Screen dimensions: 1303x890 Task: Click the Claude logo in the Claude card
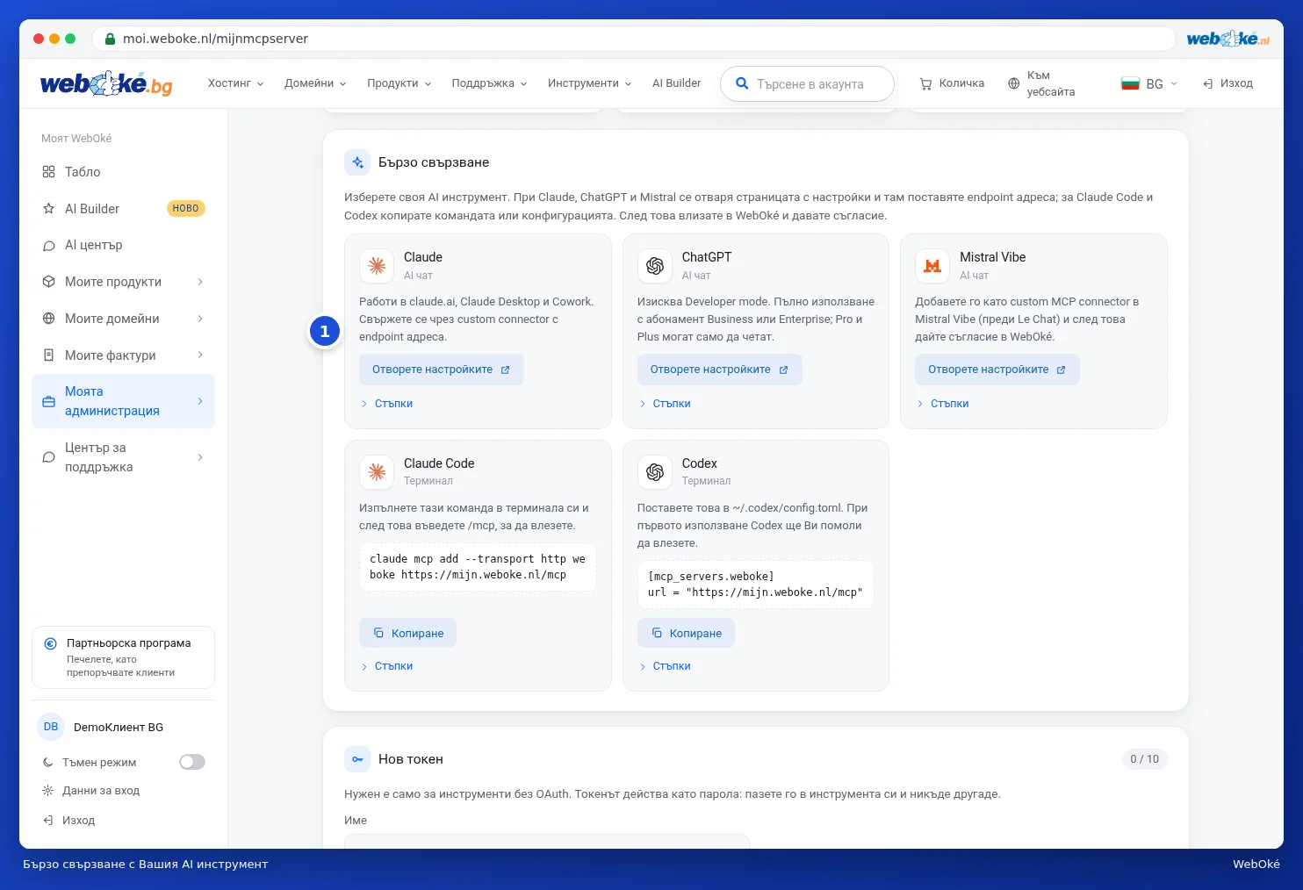tap(377, 266)
